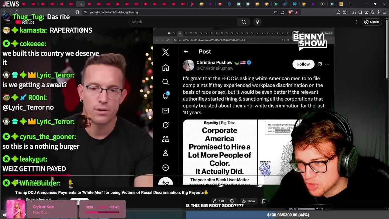The height and width of the screenshot is (219, 389).
Task: Select x.com URL in inner browser
Action: 212,40
